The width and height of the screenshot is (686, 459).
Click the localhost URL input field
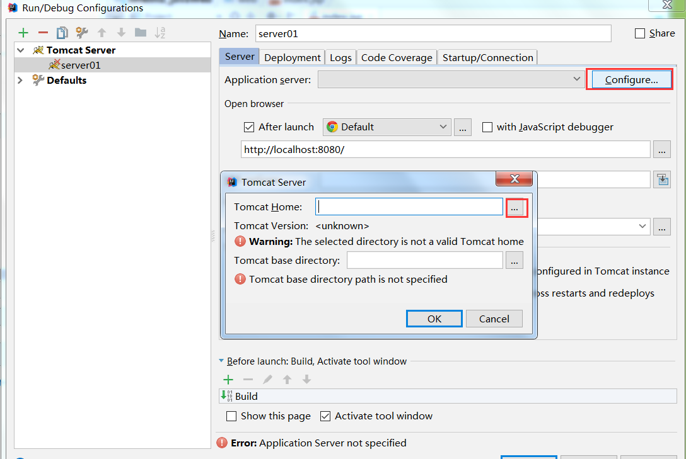click(445, 149)
